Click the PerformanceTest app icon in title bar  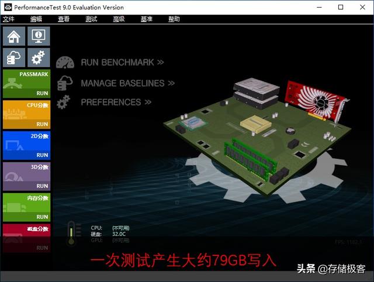click(x=8, y=7)
